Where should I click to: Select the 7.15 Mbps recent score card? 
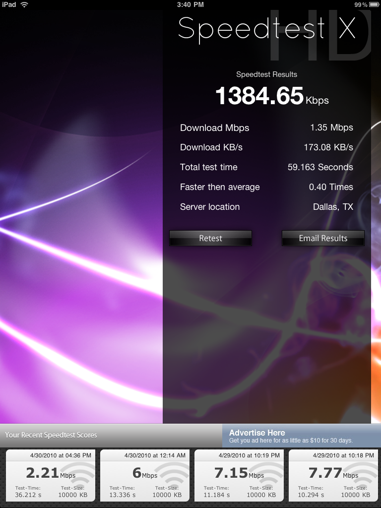(239, 475)
